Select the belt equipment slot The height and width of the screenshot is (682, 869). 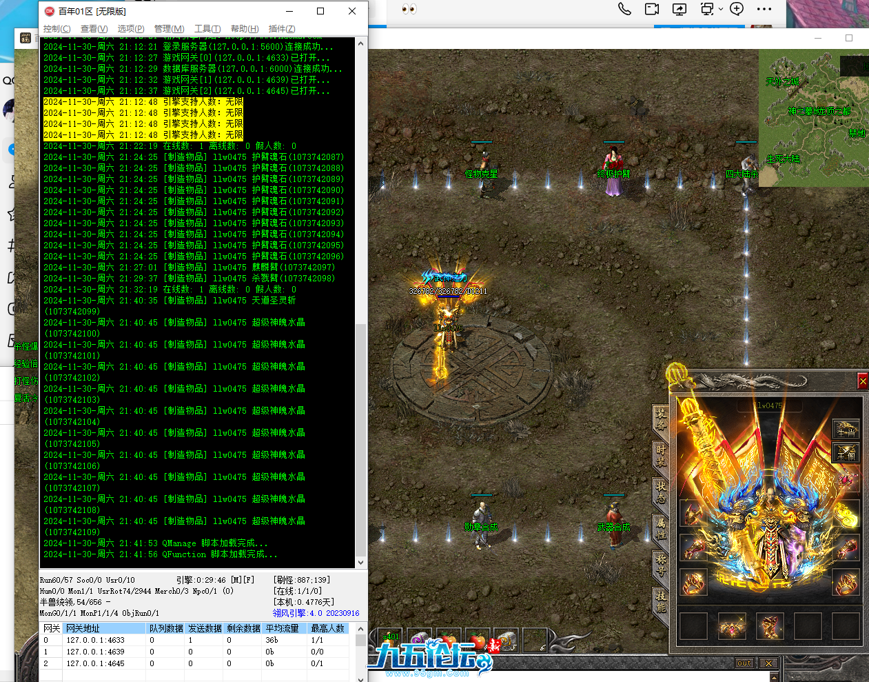(731, 627)
